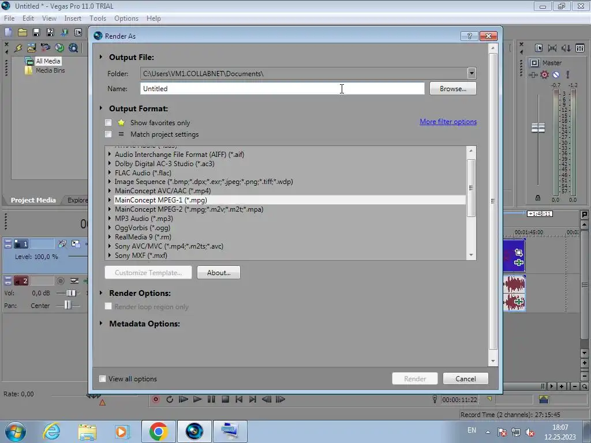Click track 2 Pan slider handle
This screenshot has height=443, width=591.
(x=67, y=305)
